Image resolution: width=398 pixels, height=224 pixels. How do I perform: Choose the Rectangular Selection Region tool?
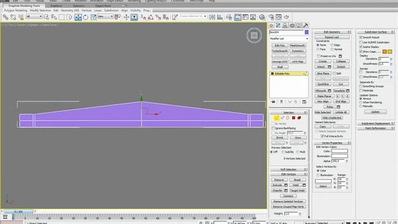pyautogui.click(x=62, y=17)
